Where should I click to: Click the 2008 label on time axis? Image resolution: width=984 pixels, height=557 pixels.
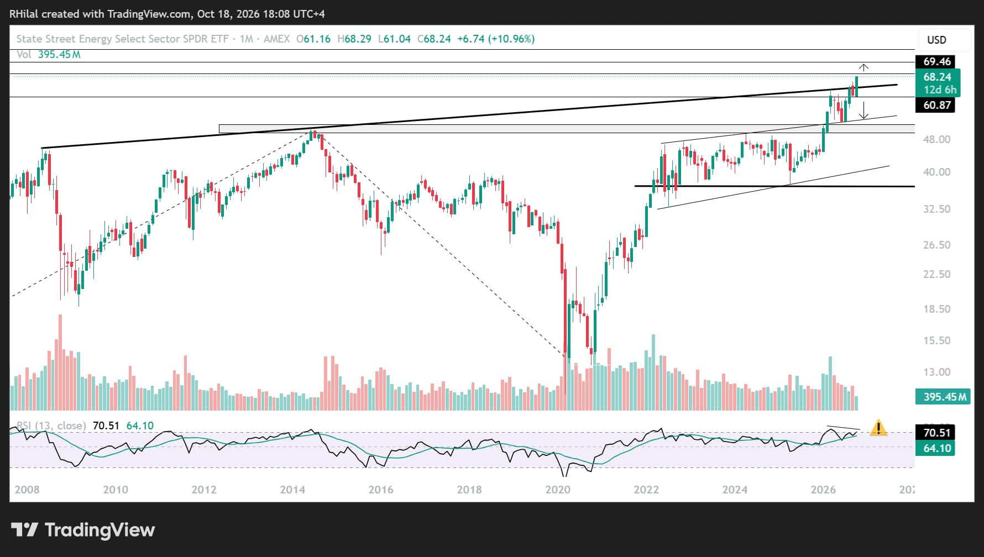point(27,490)
